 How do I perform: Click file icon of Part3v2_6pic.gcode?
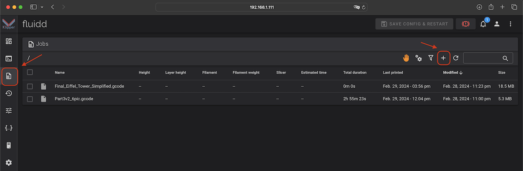43,99
